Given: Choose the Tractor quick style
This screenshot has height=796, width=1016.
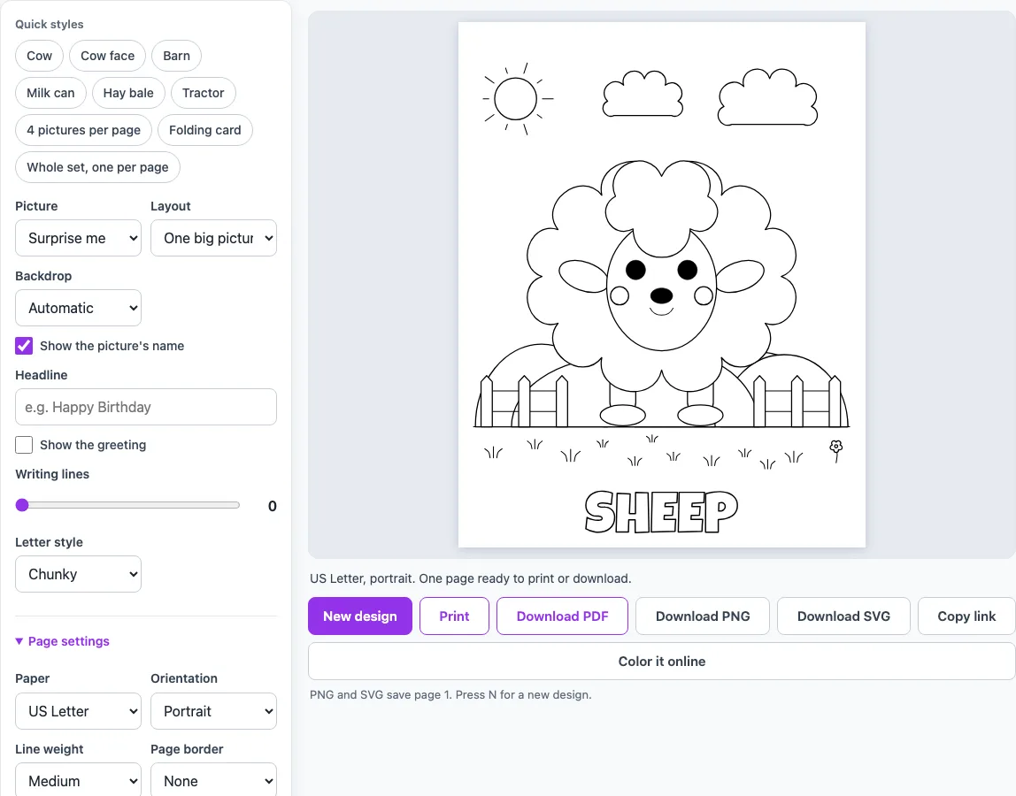Looking at the screenshot, I should (203, 93).
